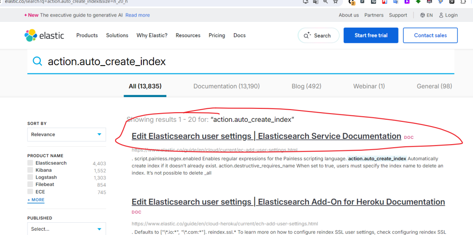This screenshot has width=473, height=235.
Task: Open the Docs menu item
Action: pyautogui.click(x=240, y=35)
